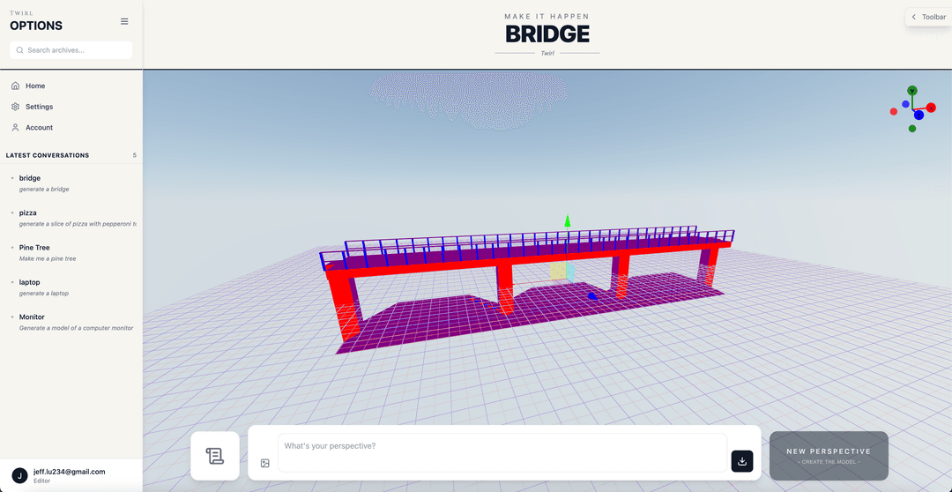
Task: Select the pizza conversation
Action: (28, 212)
